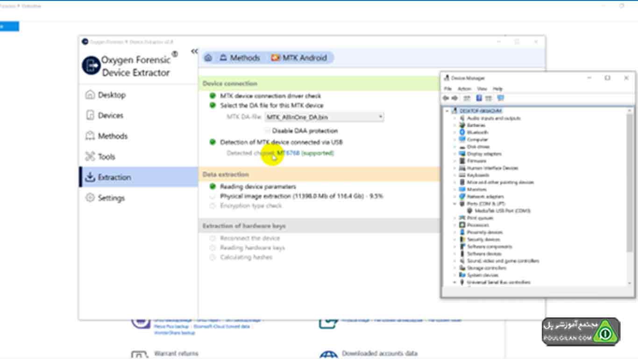Collapse the sidebar with the double chevron
638x359 pixels.
coord(194,51)
